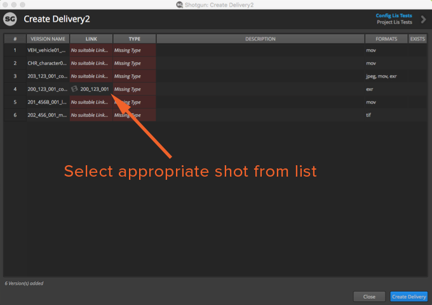Click the Project Lis Tests label
Screen dimensions: 432x305
click(395, 22)
